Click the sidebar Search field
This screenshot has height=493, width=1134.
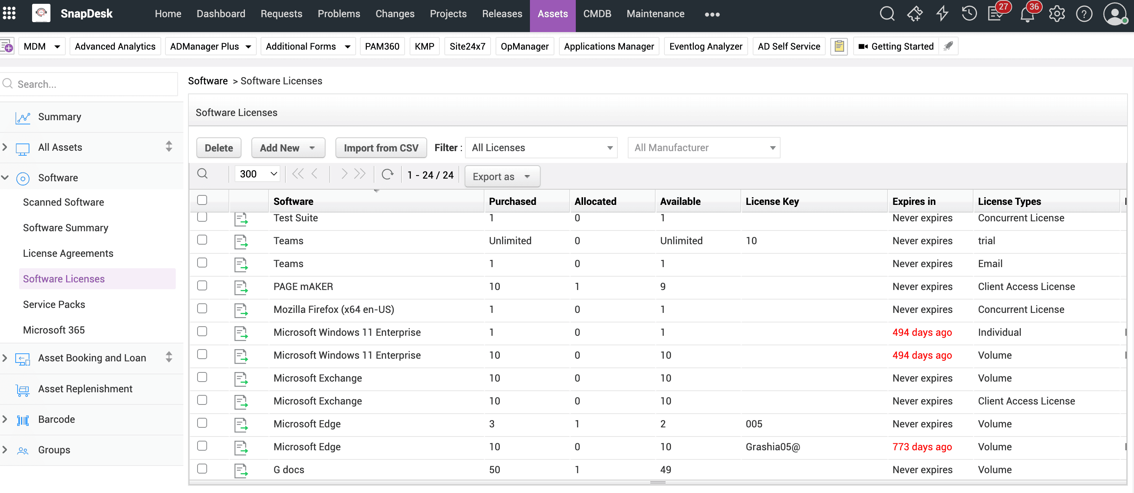click(x=89, y=84)
